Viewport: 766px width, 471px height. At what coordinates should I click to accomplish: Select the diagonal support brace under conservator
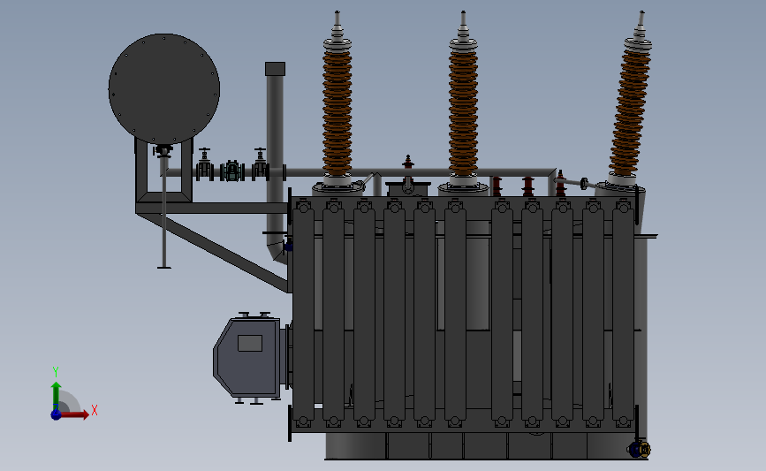215,253
